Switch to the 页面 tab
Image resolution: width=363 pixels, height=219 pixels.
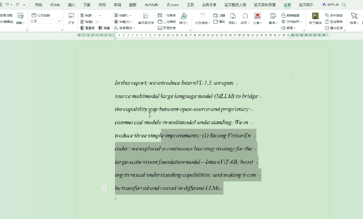pos(87,5)
